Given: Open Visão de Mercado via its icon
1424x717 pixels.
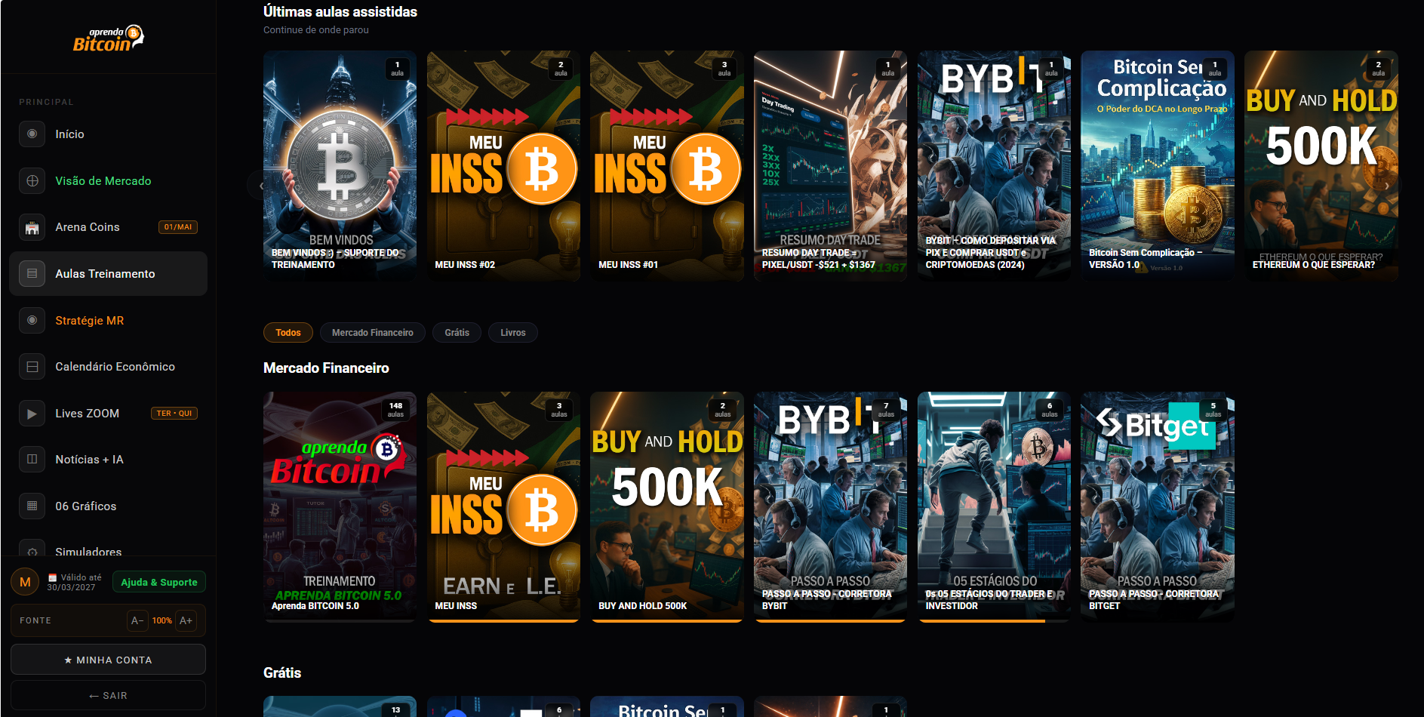Looking at the screenshot, I should pos(32,181).
